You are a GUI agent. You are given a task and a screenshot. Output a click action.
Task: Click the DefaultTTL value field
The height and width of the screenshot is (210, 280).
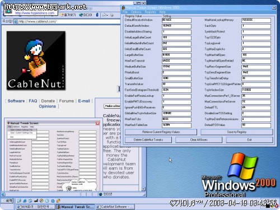256,108
